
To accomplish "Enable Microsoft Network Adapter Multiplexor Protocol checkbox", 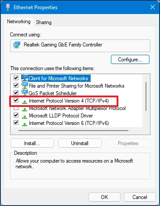I will [x=16, y=108].
